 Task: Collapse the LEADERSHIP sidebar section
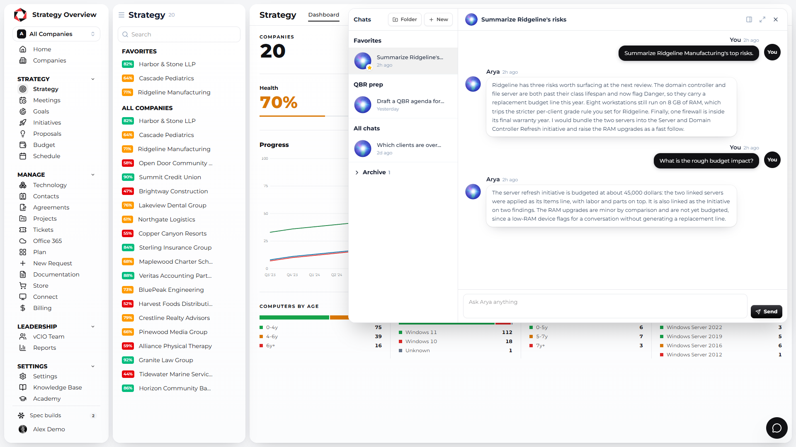93,327
